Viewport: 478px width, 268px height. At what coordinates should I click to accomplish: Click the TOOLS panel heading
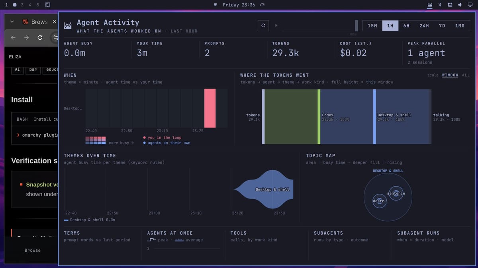[239, 233]
